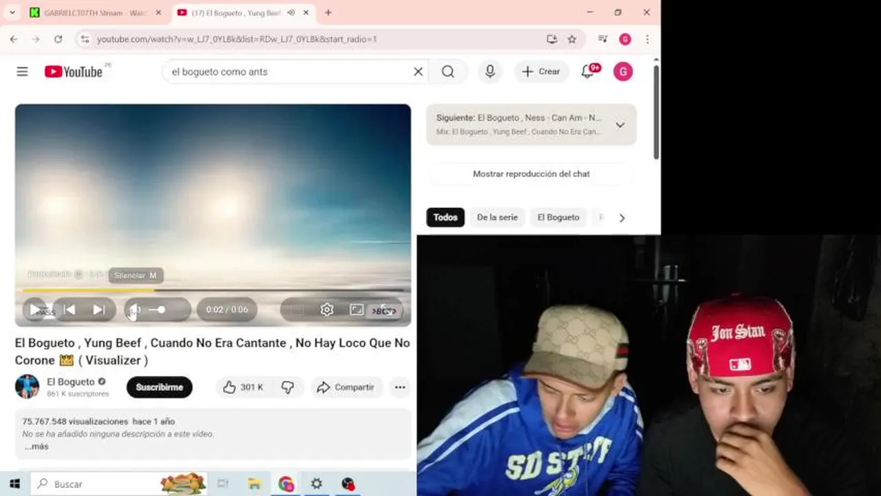Go to previous video in playlist
This screenshot has height=496, width=881.
pyautogui.click(x=70, y=310)
